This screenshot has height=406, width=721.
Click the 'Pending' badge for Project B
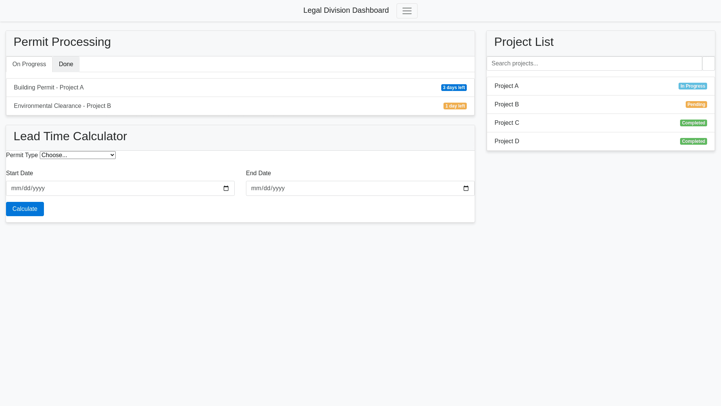[x=696, y=105]
